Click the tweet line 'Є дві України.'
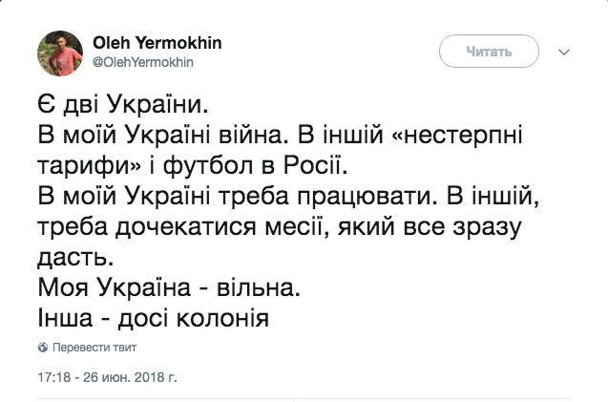This screenshot has width=608, height=402. [x=123, y=104]
